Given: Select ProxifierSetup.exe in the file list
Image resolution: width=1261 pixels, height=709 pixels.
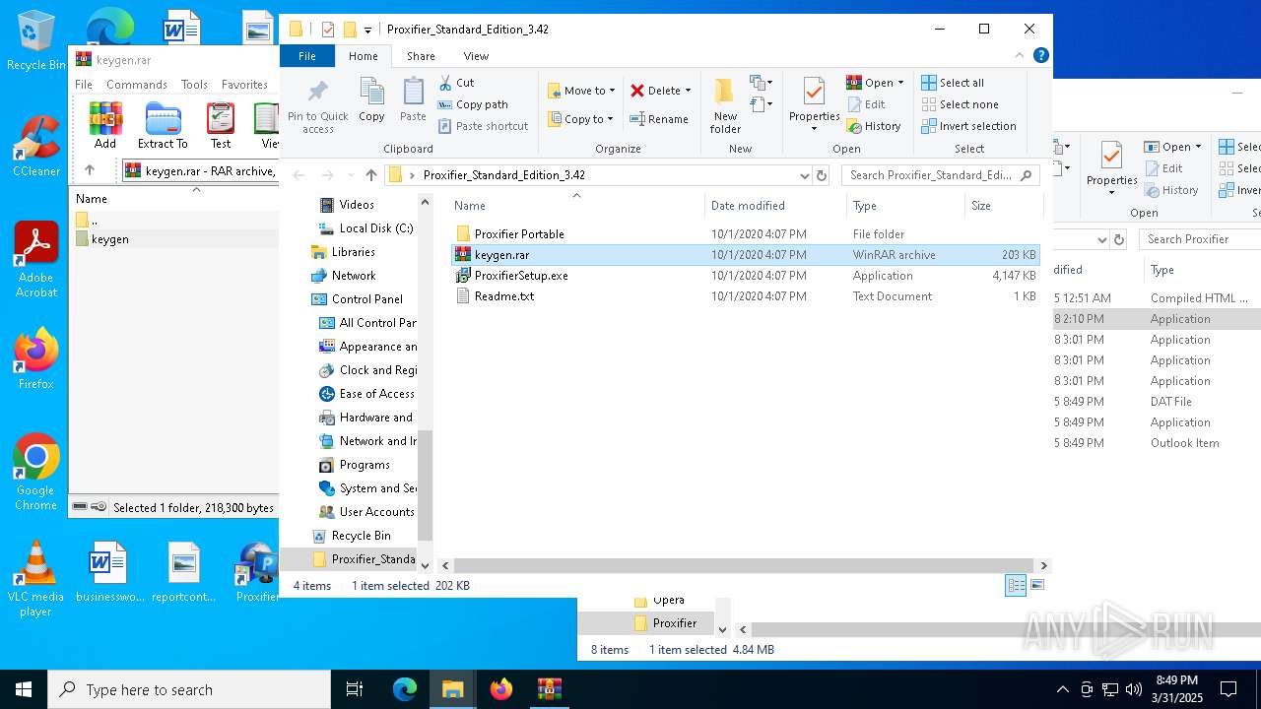Looking at the screenshot, I should tap(746, 276).
